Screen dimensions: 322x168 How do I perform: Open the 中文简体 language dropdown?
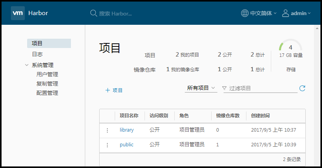[x=263, y=13]
